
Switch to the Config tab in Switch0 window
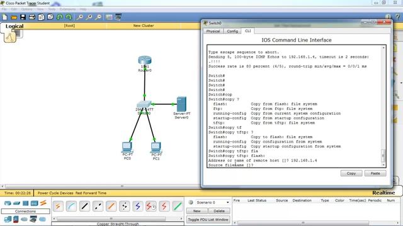pos(232,31)
